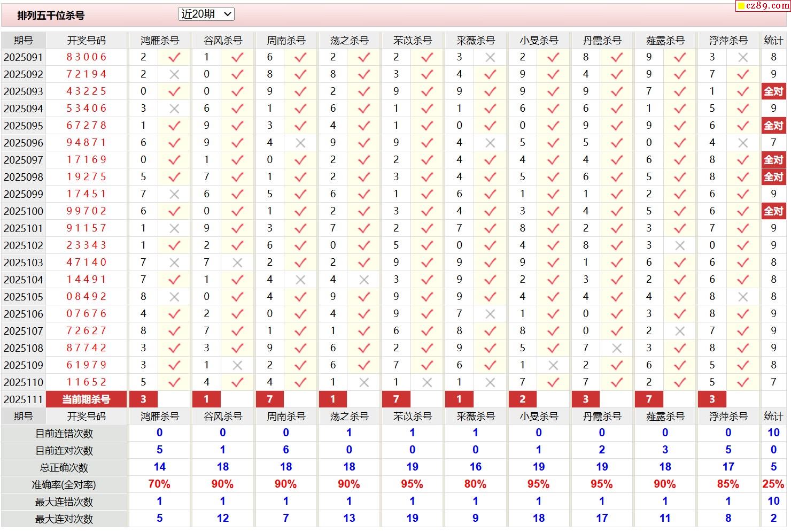This screenshot has height=532, width=791.
Task: Open the 近20期 period dropdown
Action: (x=206, y=14)
